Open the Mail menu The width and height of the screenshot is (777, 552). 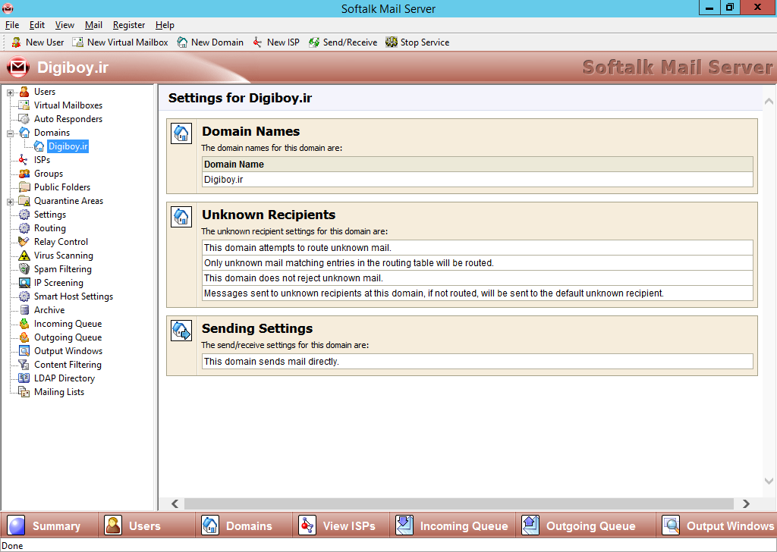coord(93,25)
